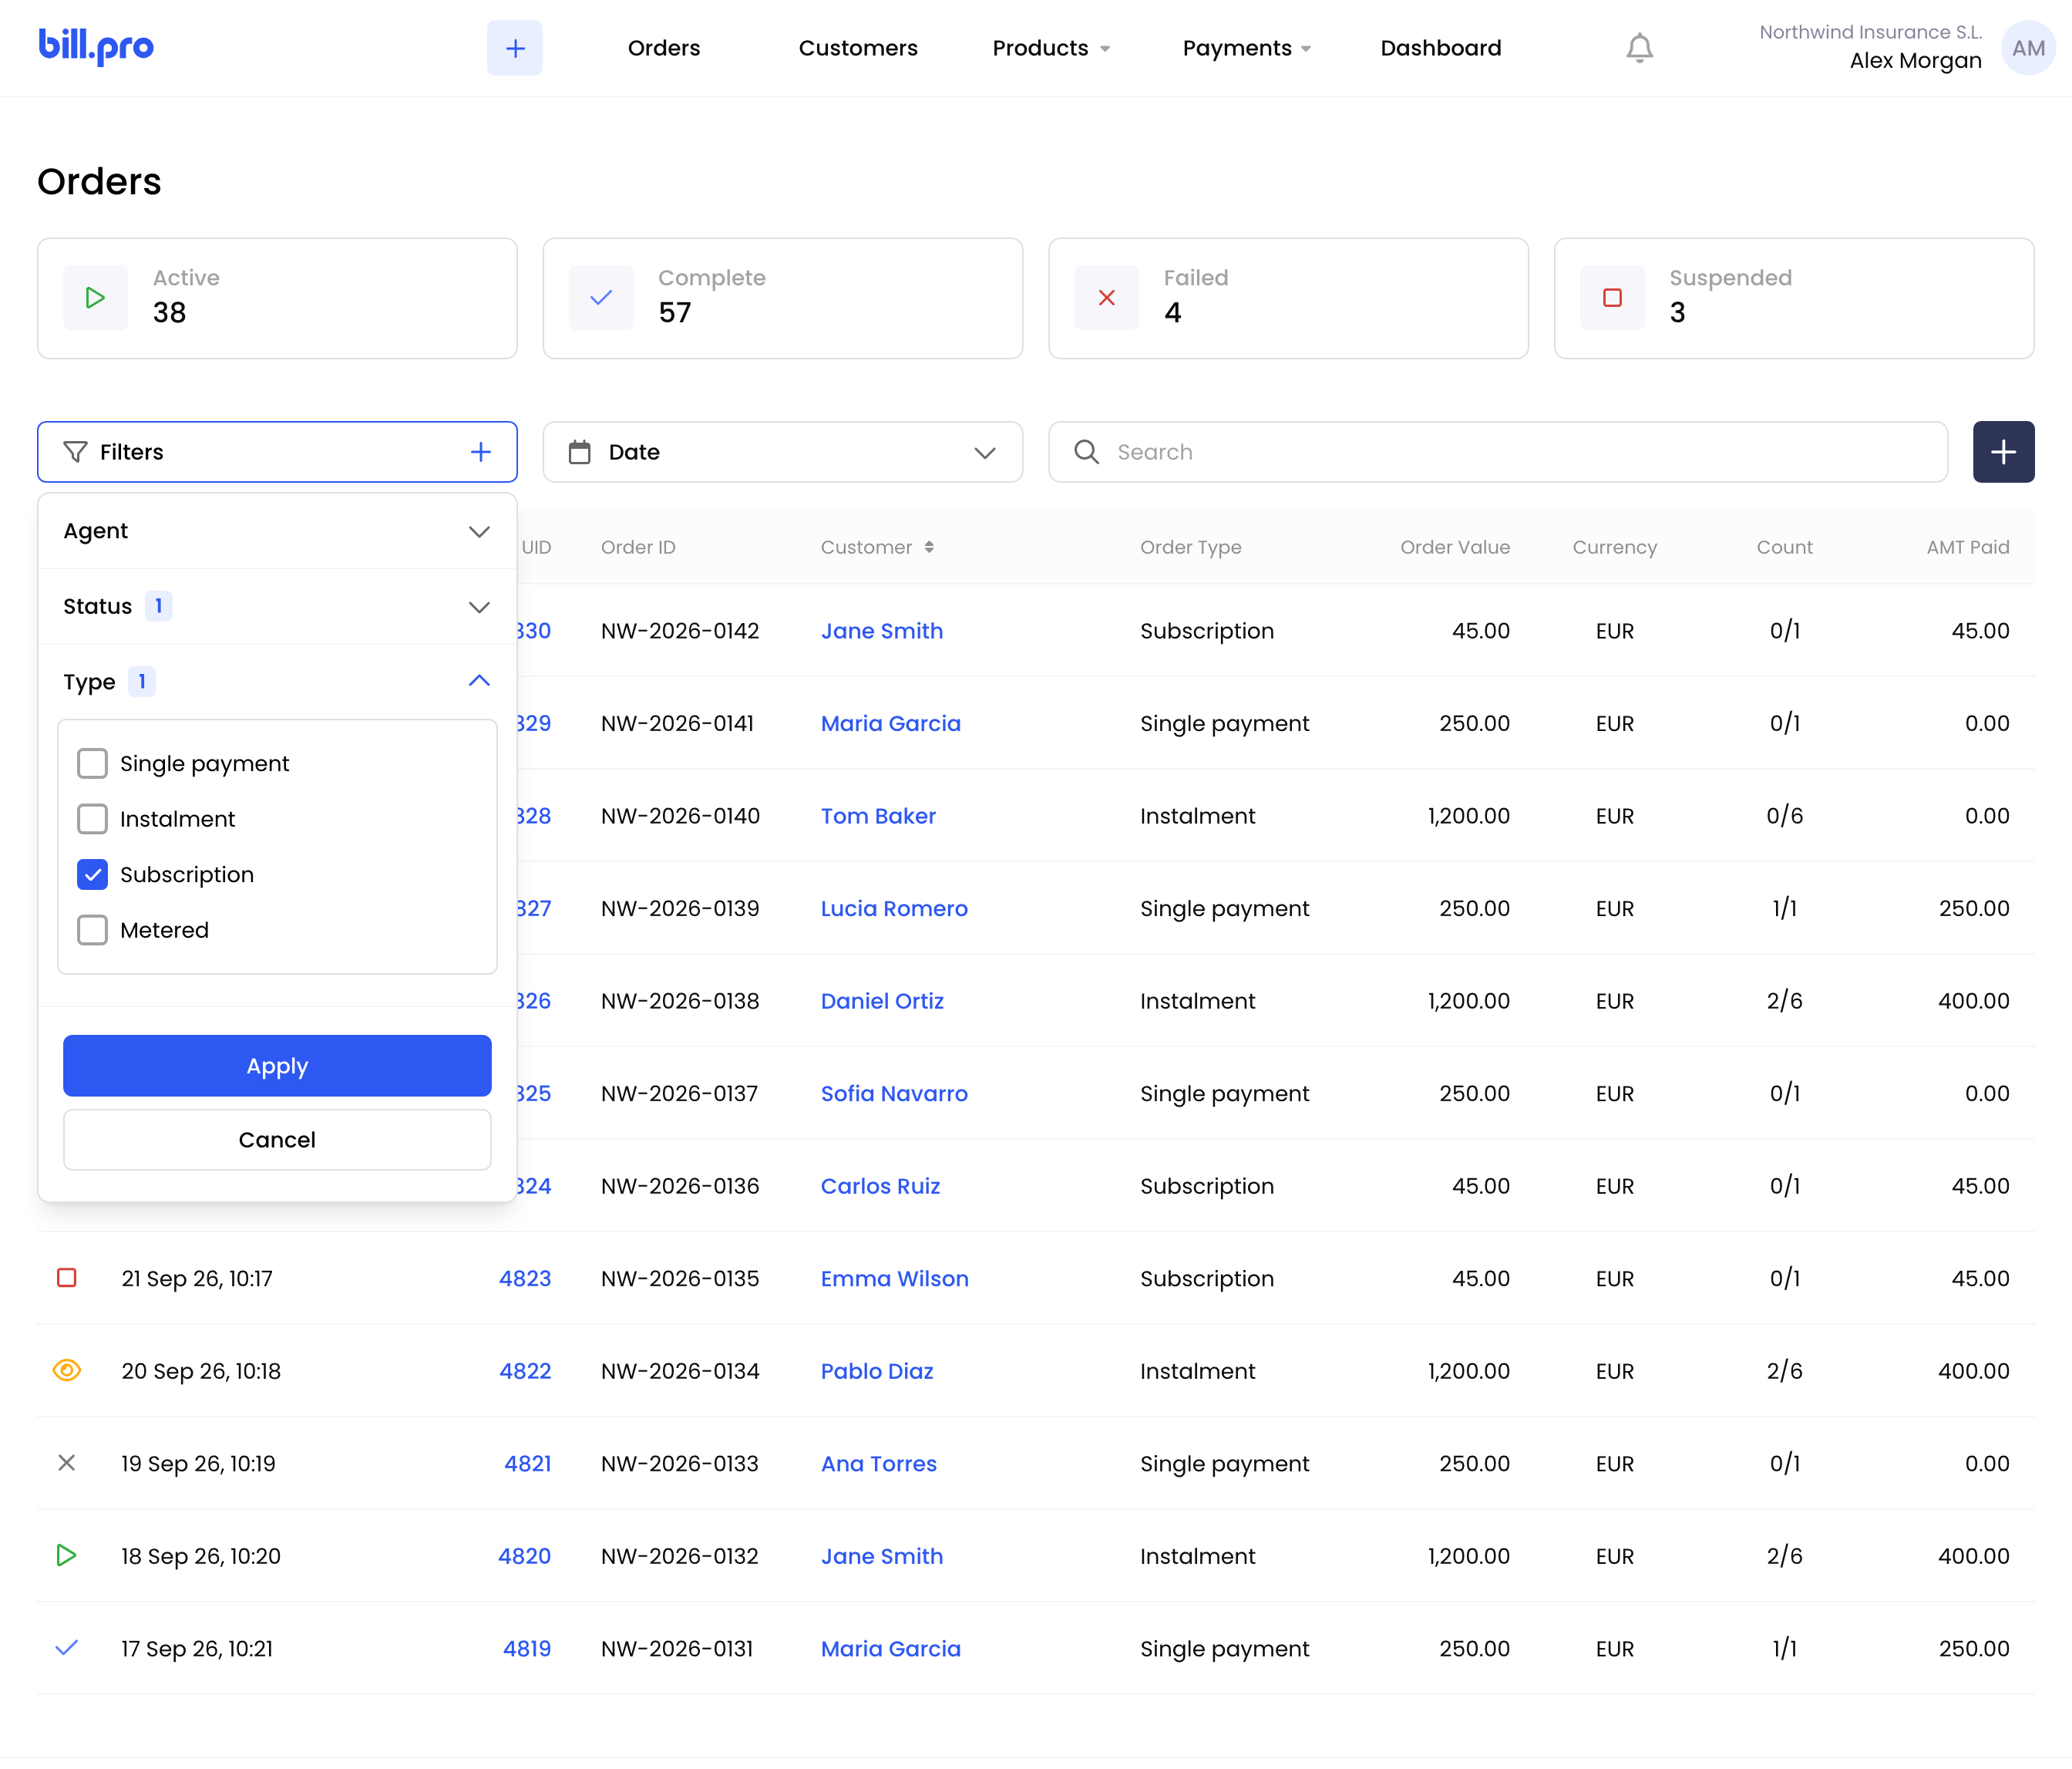
Task: Apply the selected filters
Action: pyautogui.click(x=277, y=1066)
